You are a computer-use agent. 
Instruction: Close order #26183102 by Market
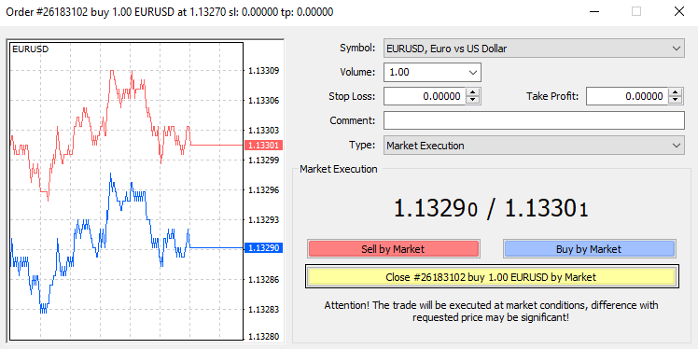492,277
